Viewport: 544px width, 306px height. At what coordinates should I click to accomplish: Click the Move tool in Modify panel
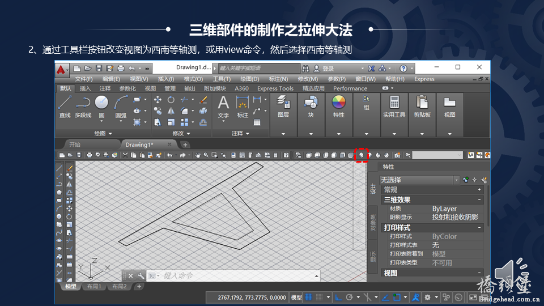pos(158,100)
